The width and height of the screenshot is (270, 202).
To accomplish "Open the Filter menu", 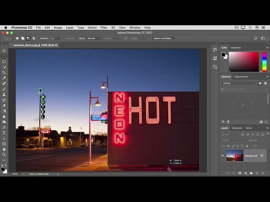I will 104,27.
